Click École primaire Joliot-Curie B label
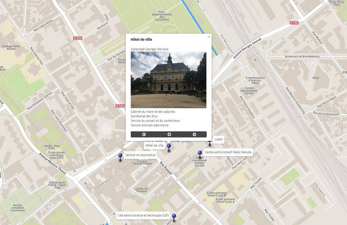Viewport: 347px width, 225px height. [217, 194]
